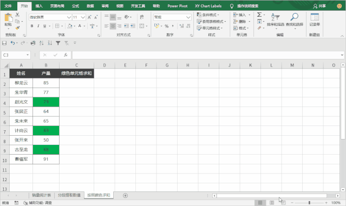Click the Format Painter brush icon
Image resolution: width=346 pixels, height=206 pixels.
click(17, 28)
